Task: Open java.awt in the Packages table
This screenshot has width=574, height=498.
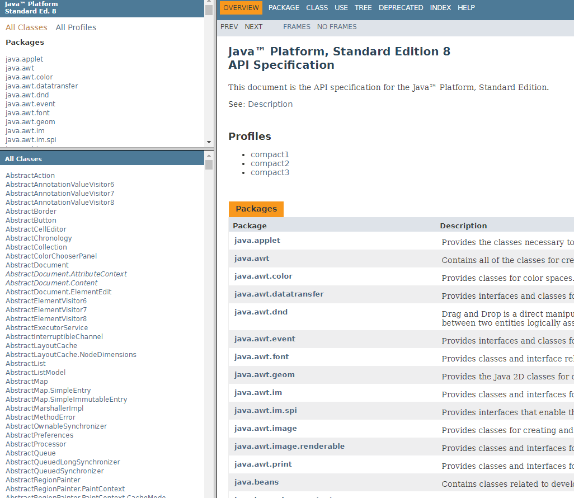Action: (252, 259)
